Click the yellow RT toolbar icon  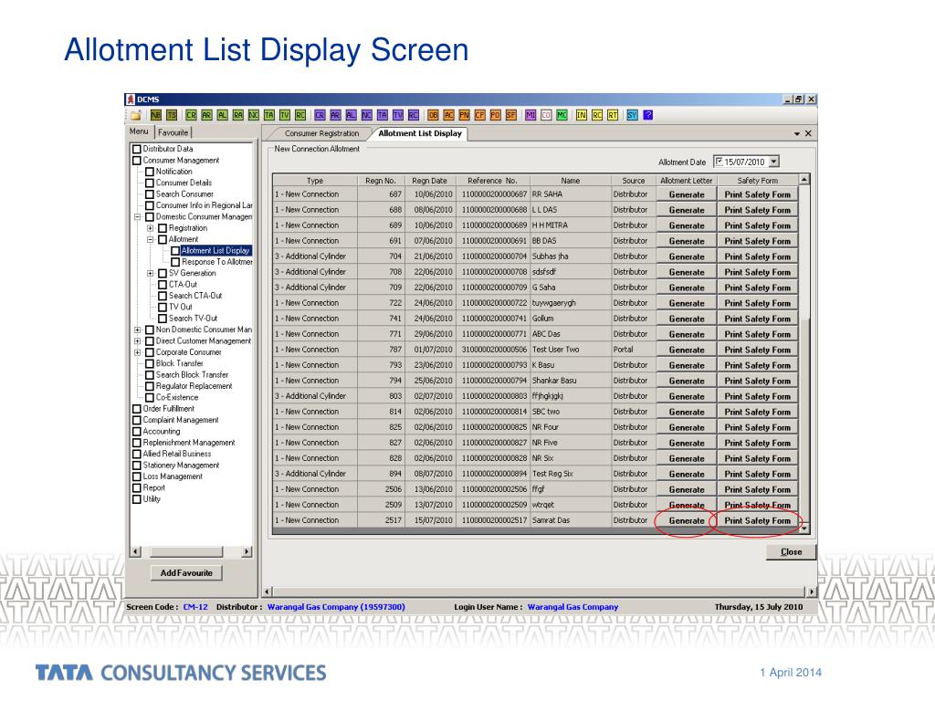tap(613, 115)
